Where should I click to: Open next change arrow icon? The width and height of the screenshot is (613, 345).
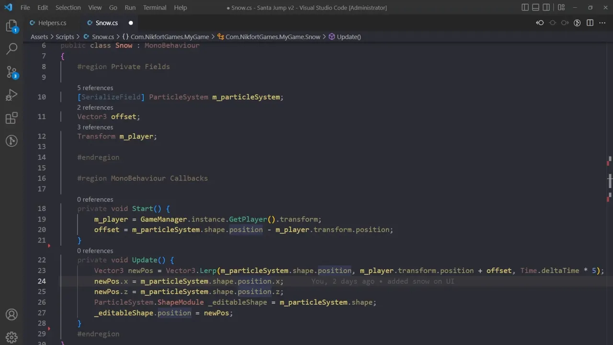click(565, 23)
